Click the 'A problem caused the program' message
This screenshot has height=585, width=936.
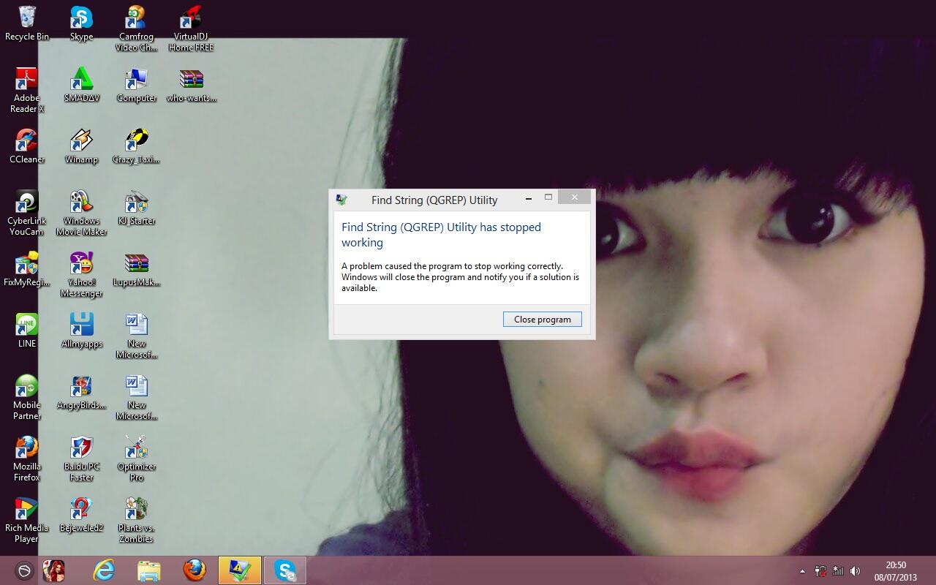460,277
